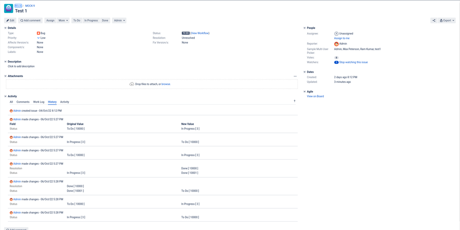
Task: Click Admin in the created issue entry
Action: pyautogui.click(x=17, y=111)
